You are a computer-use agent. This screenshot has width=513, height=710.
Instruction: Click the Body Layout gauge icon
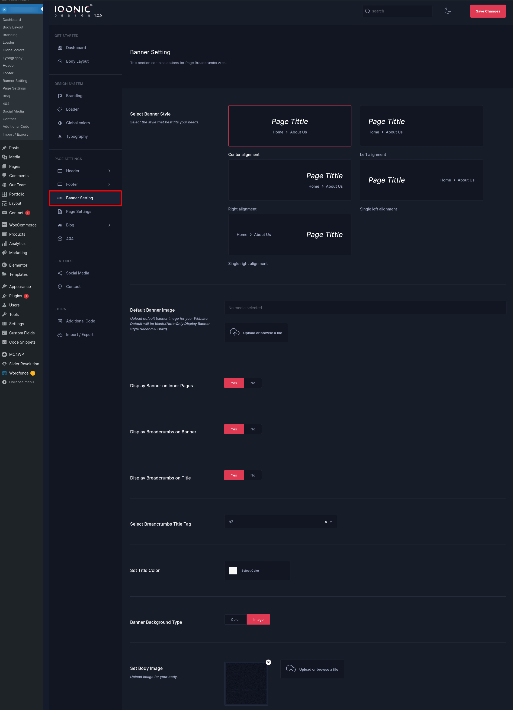(60, 61)
